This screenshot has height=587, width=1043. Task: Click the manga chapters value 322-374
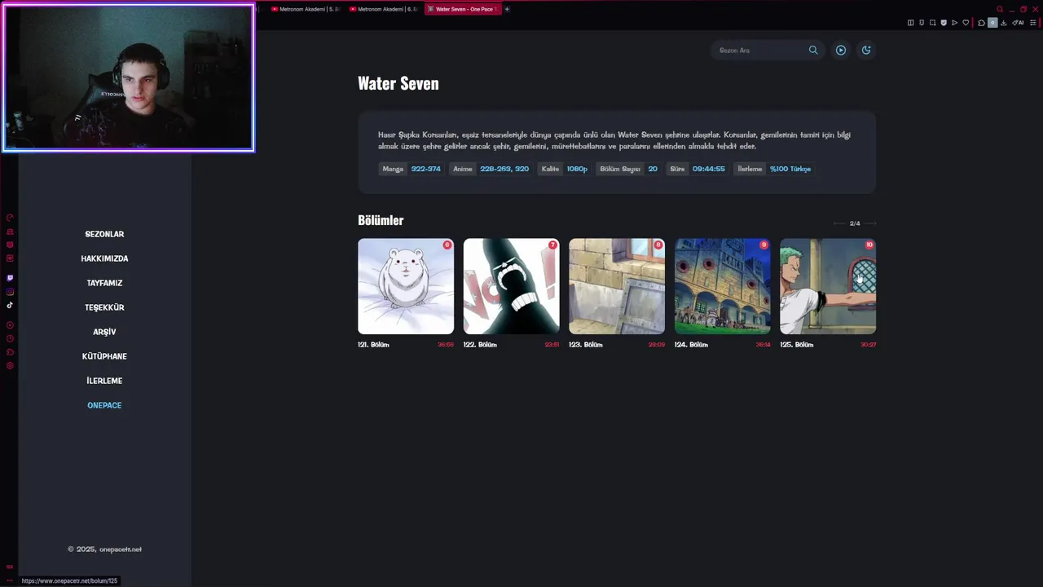tap(426, 169)
